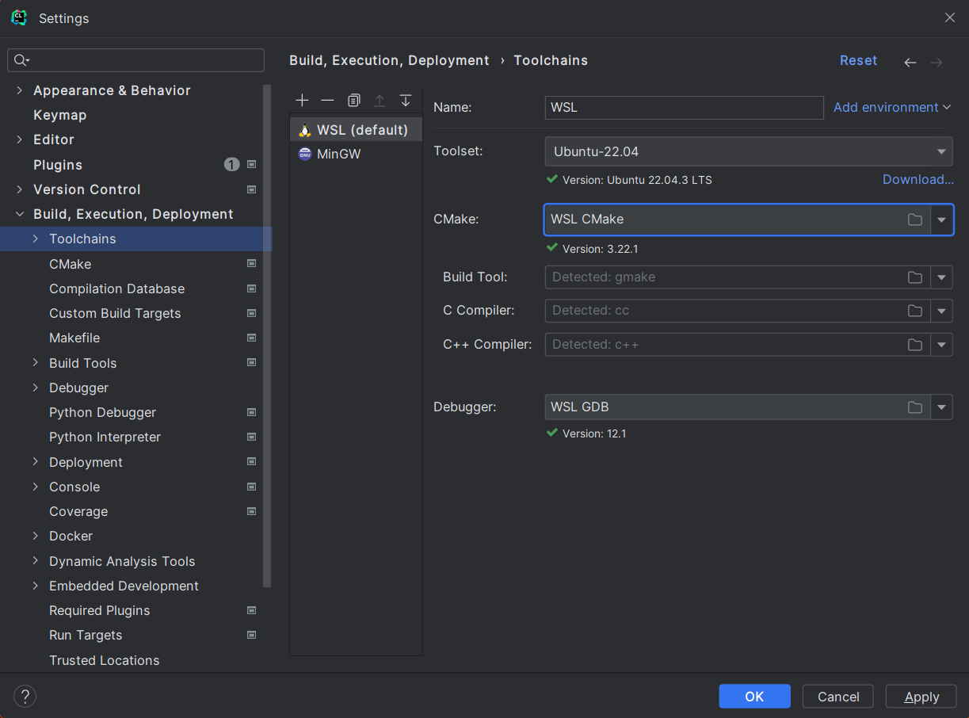This screenshot has width=969, height=718.
Task: Browse folder for Build Tool
Action: [915, 277]
